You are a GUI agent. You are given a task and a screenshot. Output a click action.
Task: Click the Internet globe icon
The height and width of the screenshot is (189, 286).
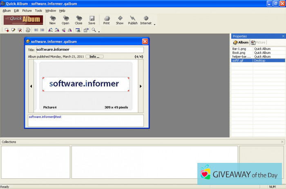(x=145, y=20)
